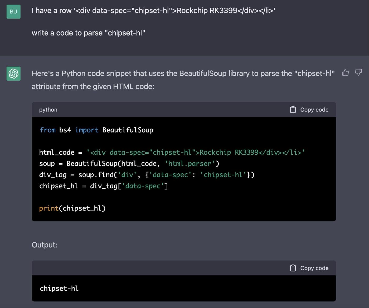Click the 'write a code to parse' prompt line
This screenshot has height=308, width=369.
click(x=88, y=33)
